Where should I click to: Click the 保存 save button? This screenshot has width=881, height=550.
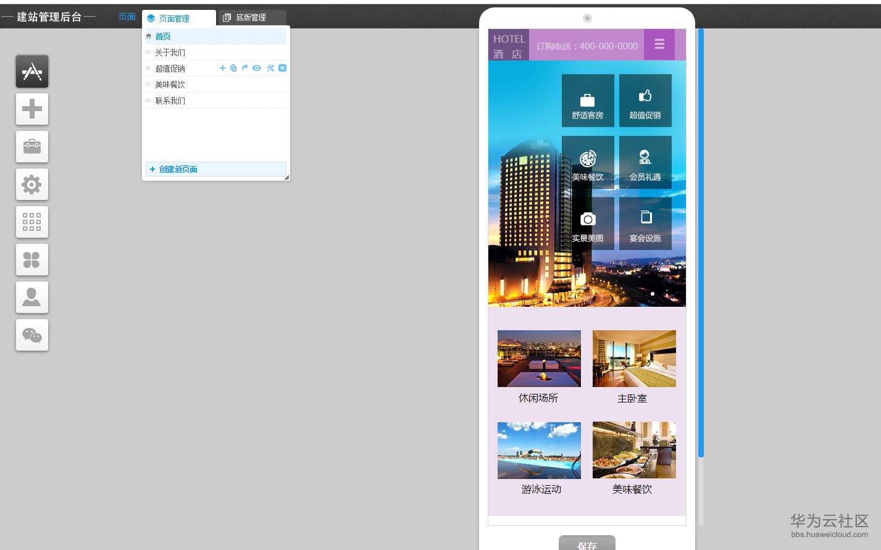pyautogui.click(x=587, y=543)
